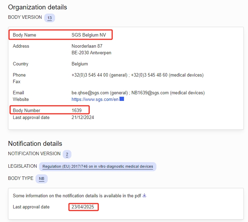The image size is (248, 222).
Task: Select the country value Belgium
Action: (80, 64)
